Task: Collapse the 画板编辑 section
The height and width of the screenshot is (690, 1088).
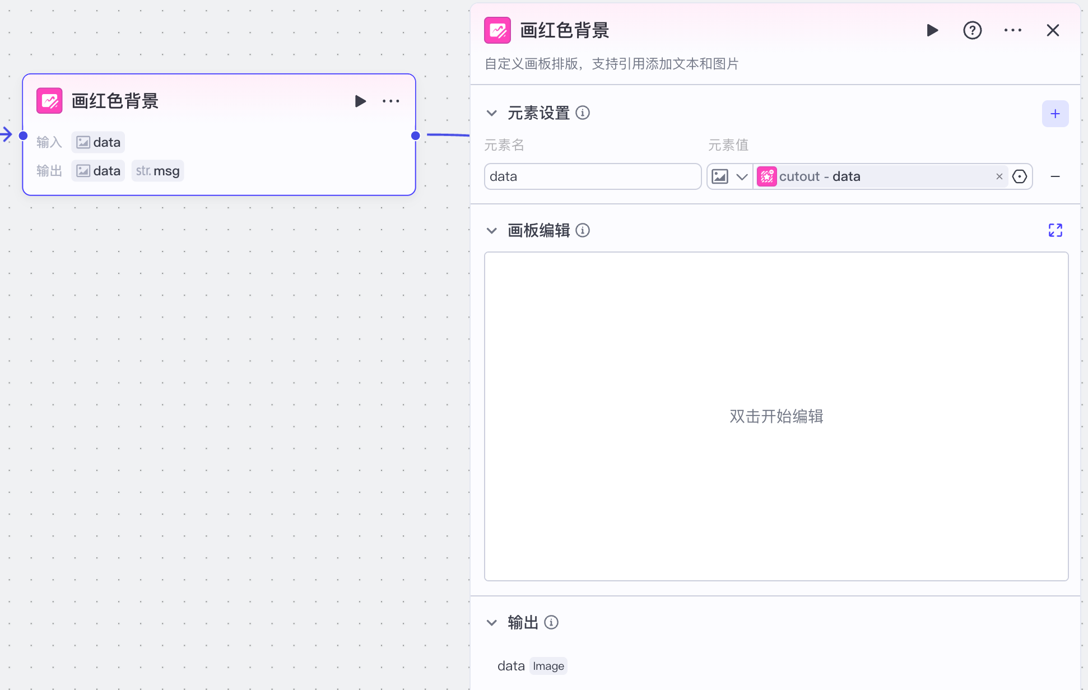Action: [491, 230]
